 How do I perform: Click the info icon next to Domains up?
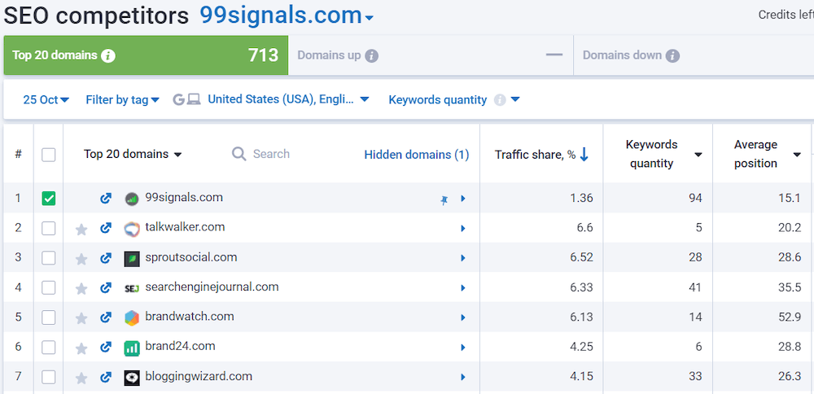coord(371,56)
